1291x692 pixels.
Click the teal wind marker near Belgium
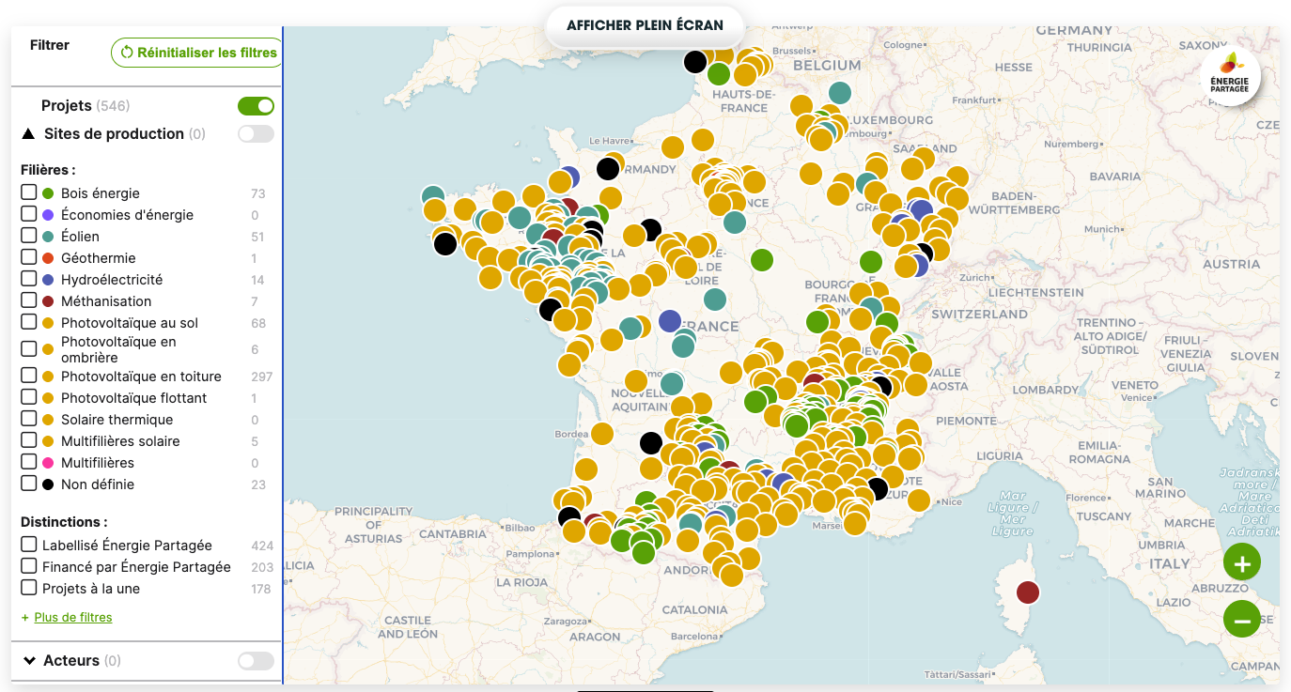tap(839, 93)
